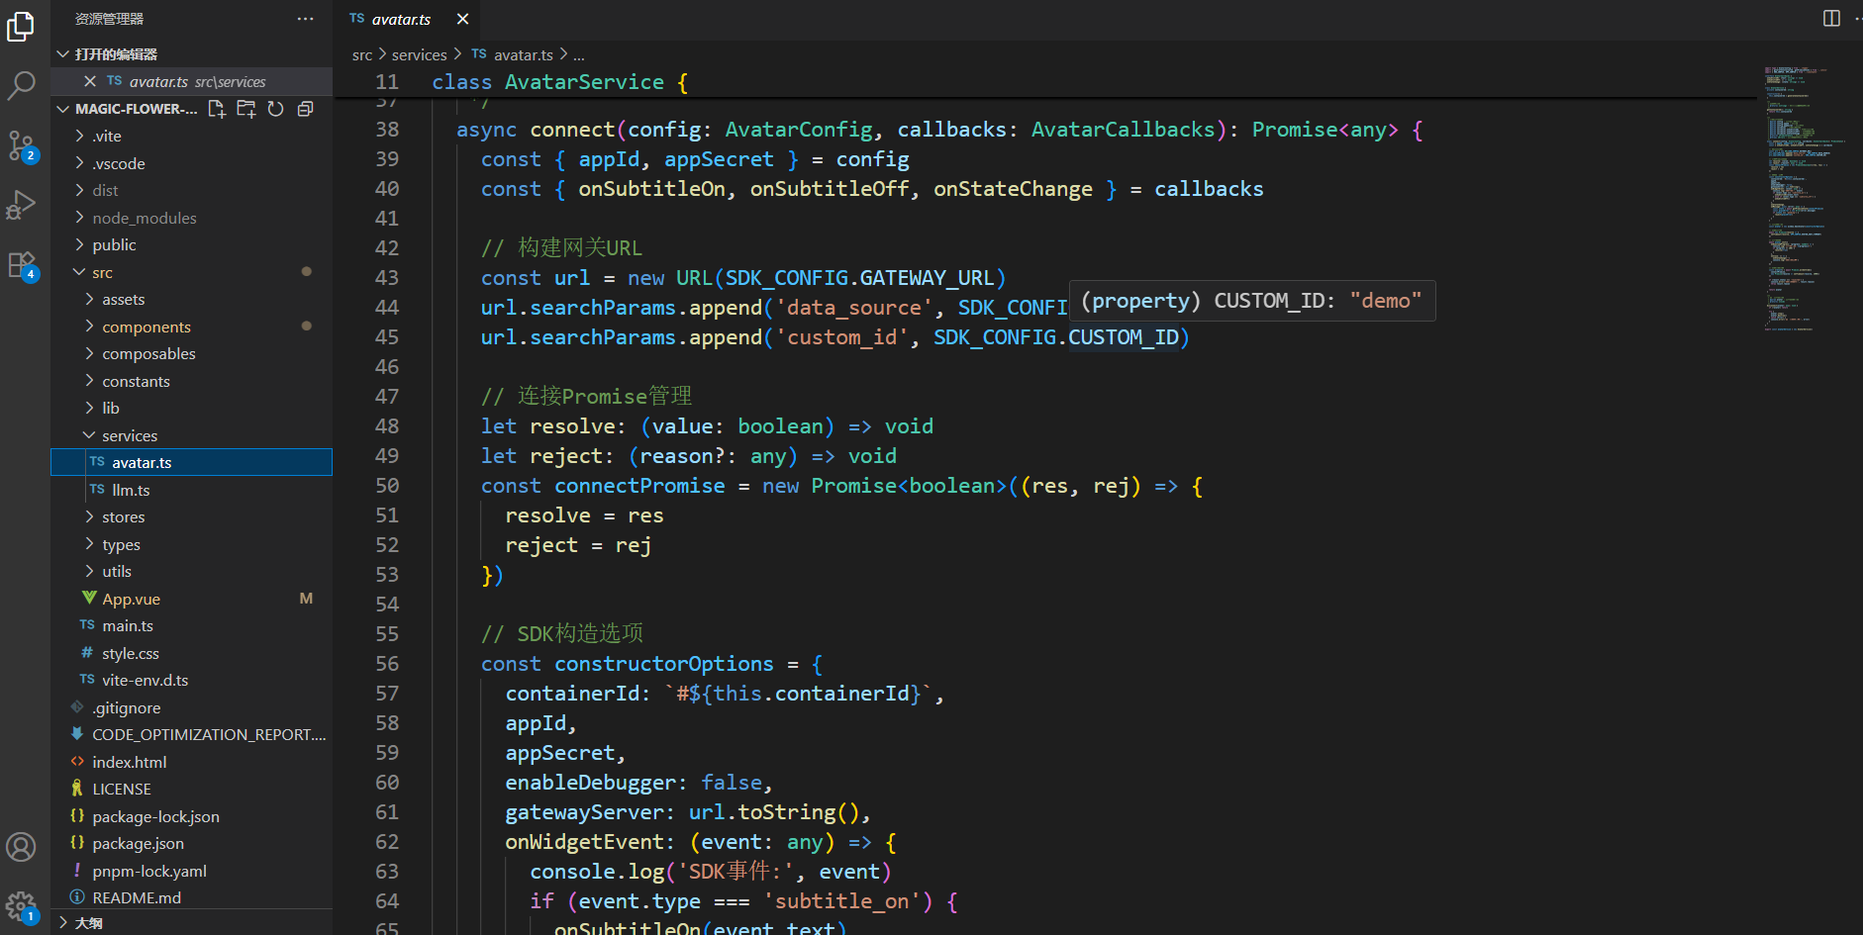
Task: Open the App.vue file
Action: pos(191,599)
